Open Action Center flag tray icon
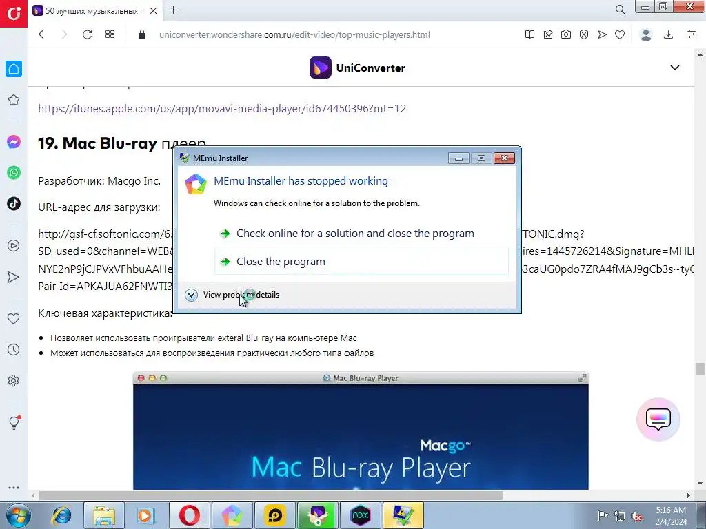Screen dimensions: 706x529 pos(603,516)
